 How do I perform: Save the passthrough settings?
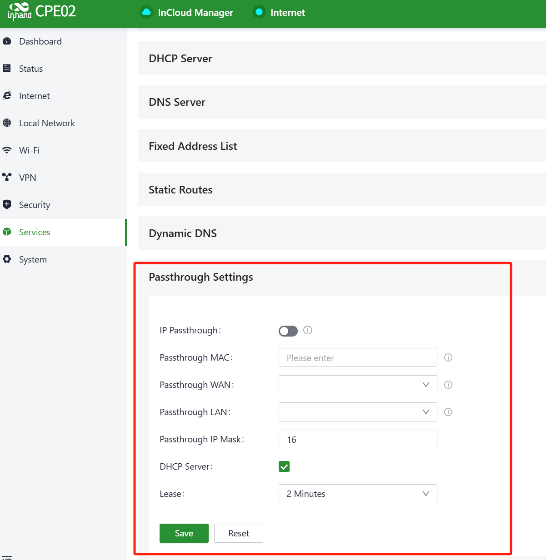[184, 533]
